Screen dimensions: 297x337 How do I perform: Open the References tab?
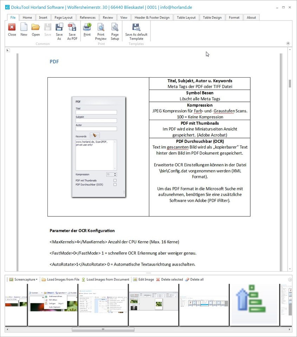click(x=88, y=18)
